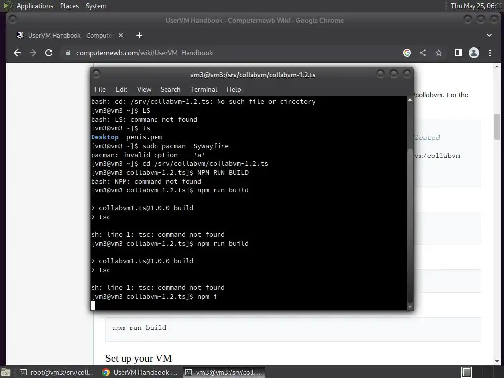
Task: Click terminal scrollbar down arrow
Action: 410,307
